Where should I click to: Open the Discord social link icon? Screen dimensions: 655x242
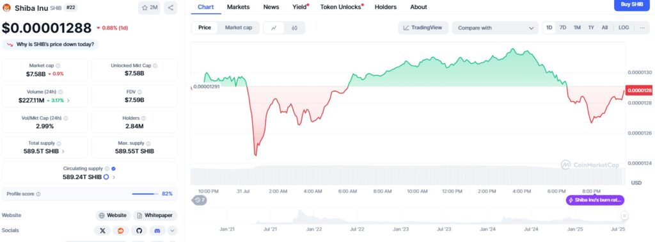(157, 230)
